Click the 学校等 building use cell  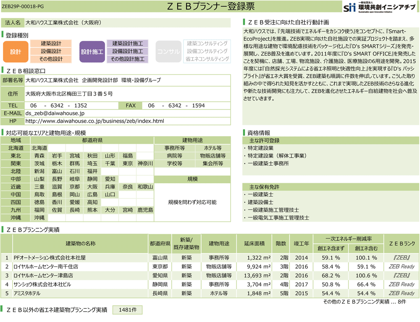tap(174, 164)
